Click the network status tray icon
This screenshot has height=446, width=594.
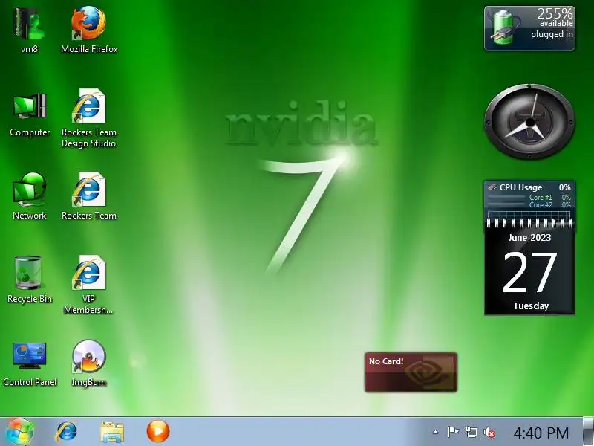471,432
